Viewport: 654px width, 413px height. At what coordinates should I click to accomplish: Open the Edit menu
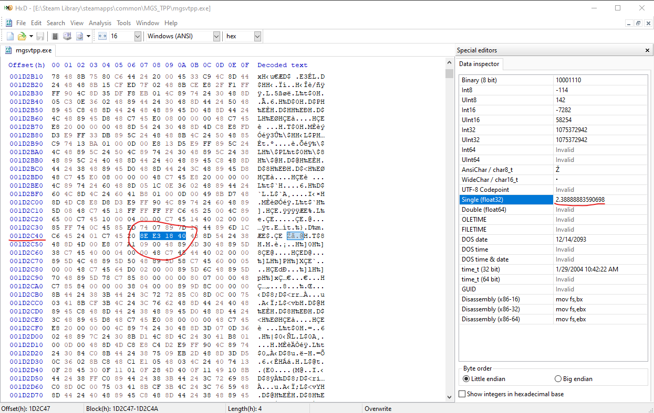36,23
